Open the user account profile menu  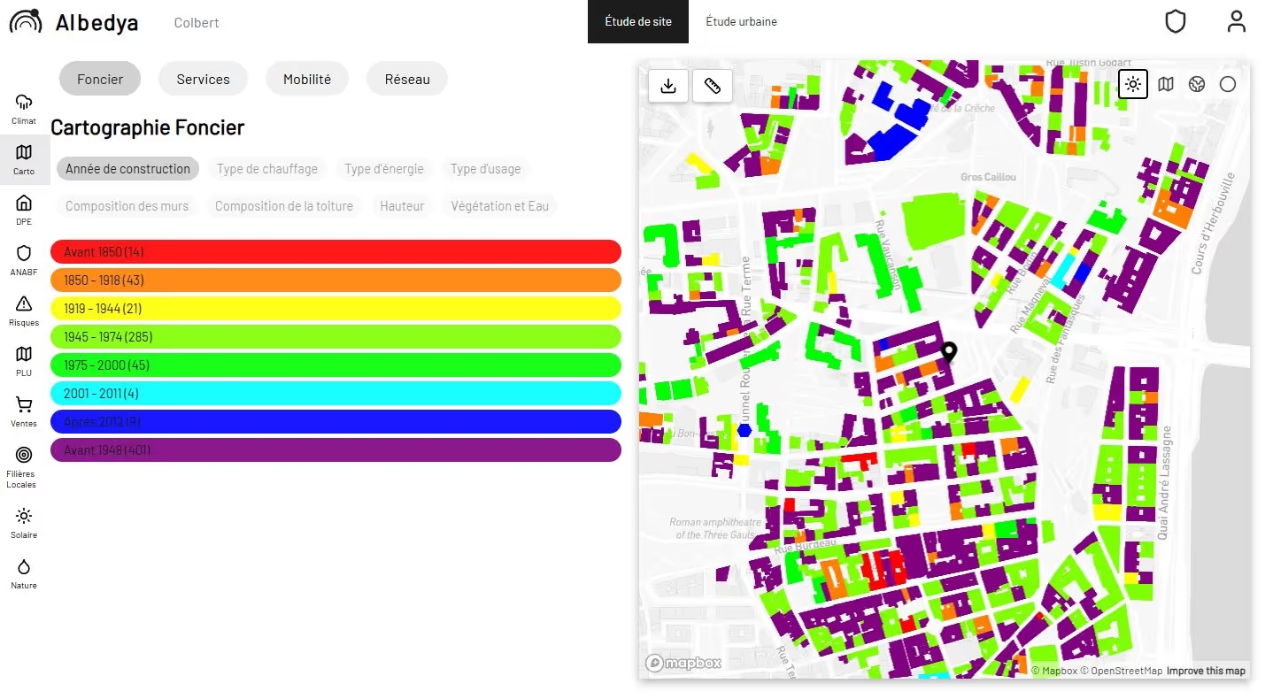click(x=1236, y=22)
